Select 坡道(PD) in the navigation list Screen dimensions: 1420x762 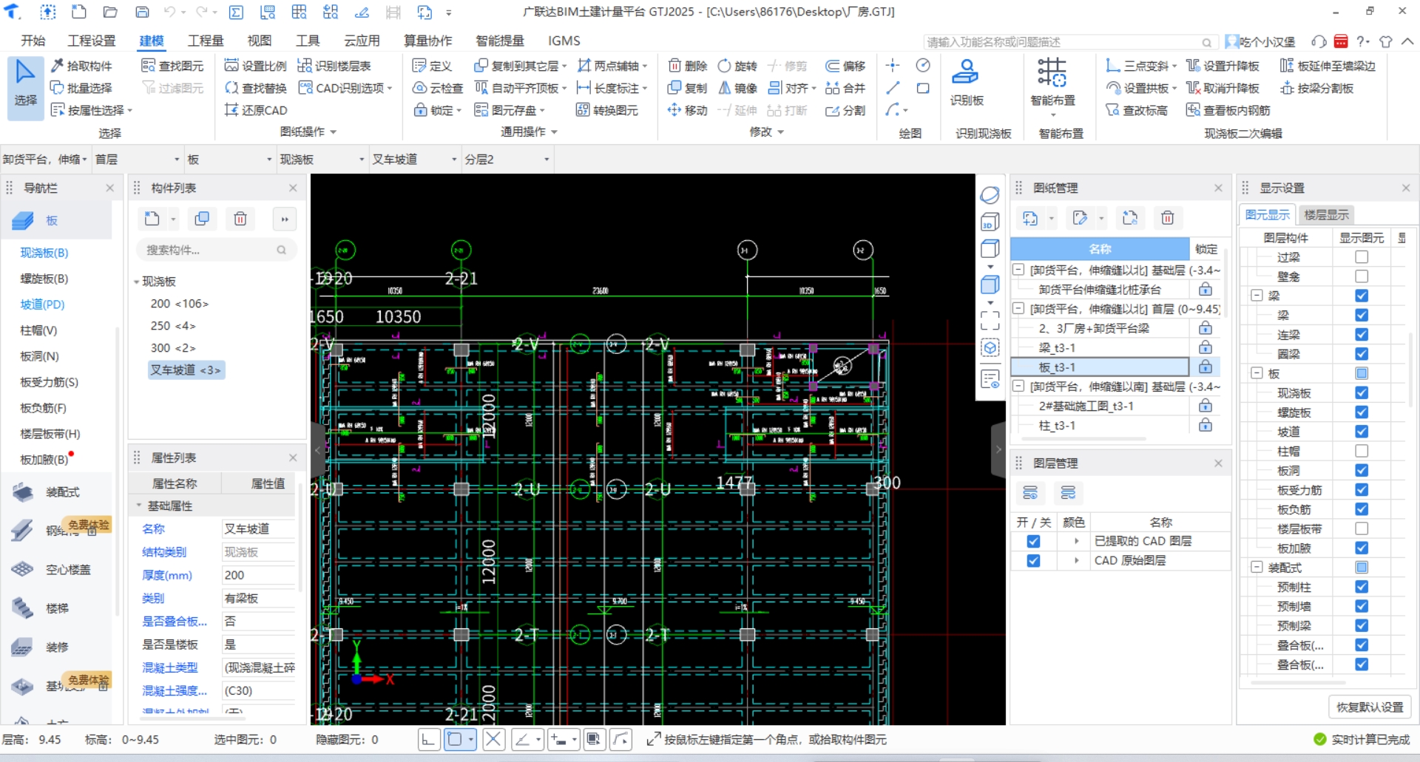coord(42,305)
